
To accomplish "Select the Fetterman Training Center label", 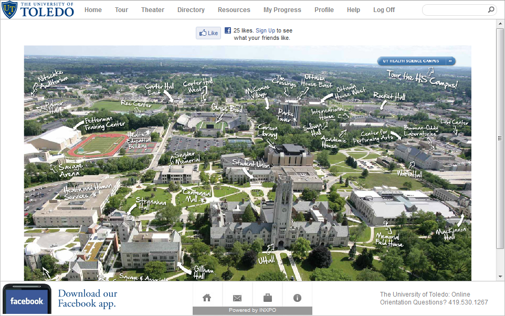I will 104,124.
